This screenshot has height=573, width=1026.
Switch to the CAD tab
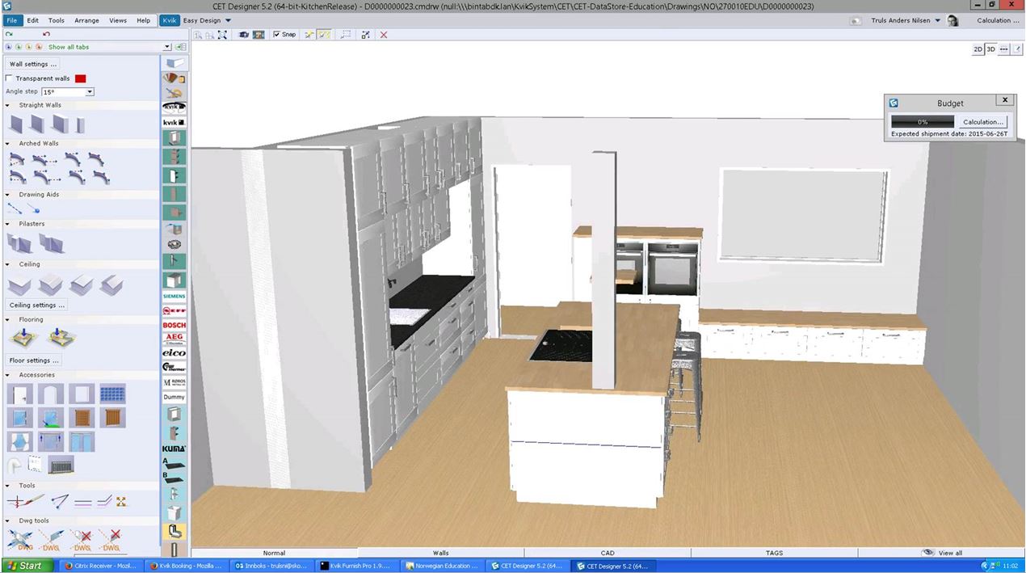[607, 553]
